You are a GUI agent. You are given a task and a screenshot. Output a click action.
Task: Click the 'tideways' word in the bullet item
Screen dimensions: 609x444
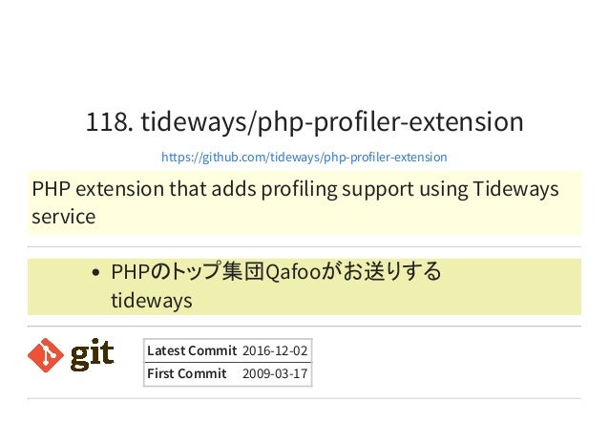click(152, 301)
